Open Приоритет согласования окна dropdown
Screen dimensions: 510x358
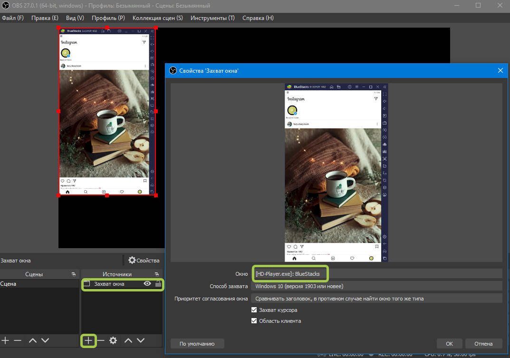point(376,299)
